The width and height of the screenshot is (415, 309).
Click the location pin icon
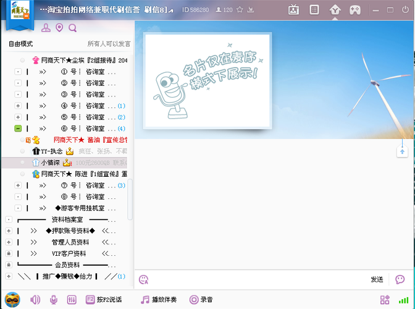(59, 28)
